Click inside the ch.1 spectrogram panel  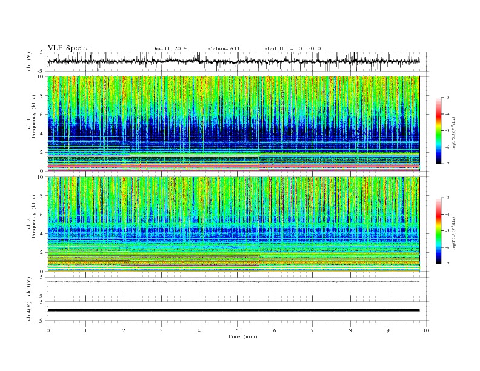click(233, 124)
